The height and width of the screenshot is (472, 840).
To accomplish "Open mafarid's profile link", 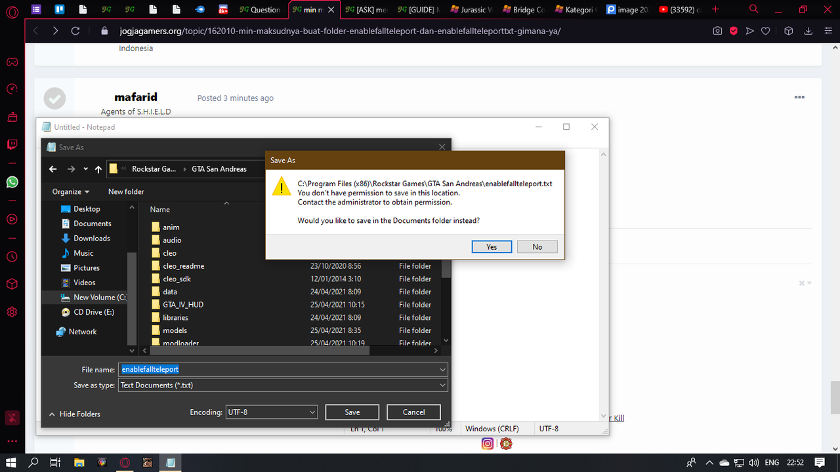I will point(136,97).
